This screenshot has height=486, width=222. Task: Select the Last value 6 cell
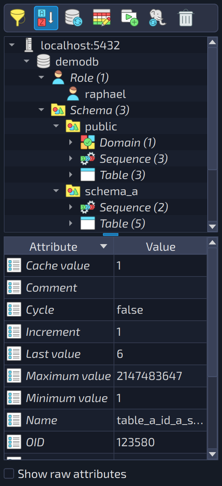coord(160,354)
